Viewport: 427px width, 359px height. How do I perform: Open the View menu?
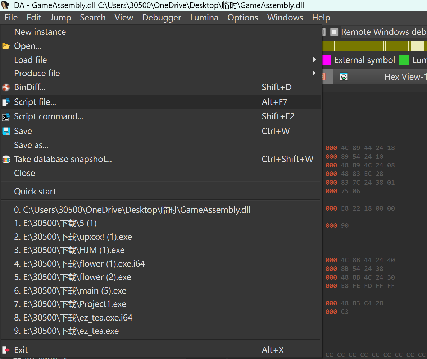(124, 18)
